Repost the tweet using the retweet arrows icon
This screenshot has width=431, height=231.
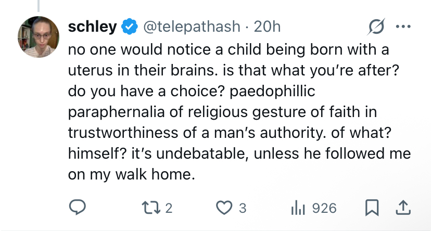click(151, 208)
